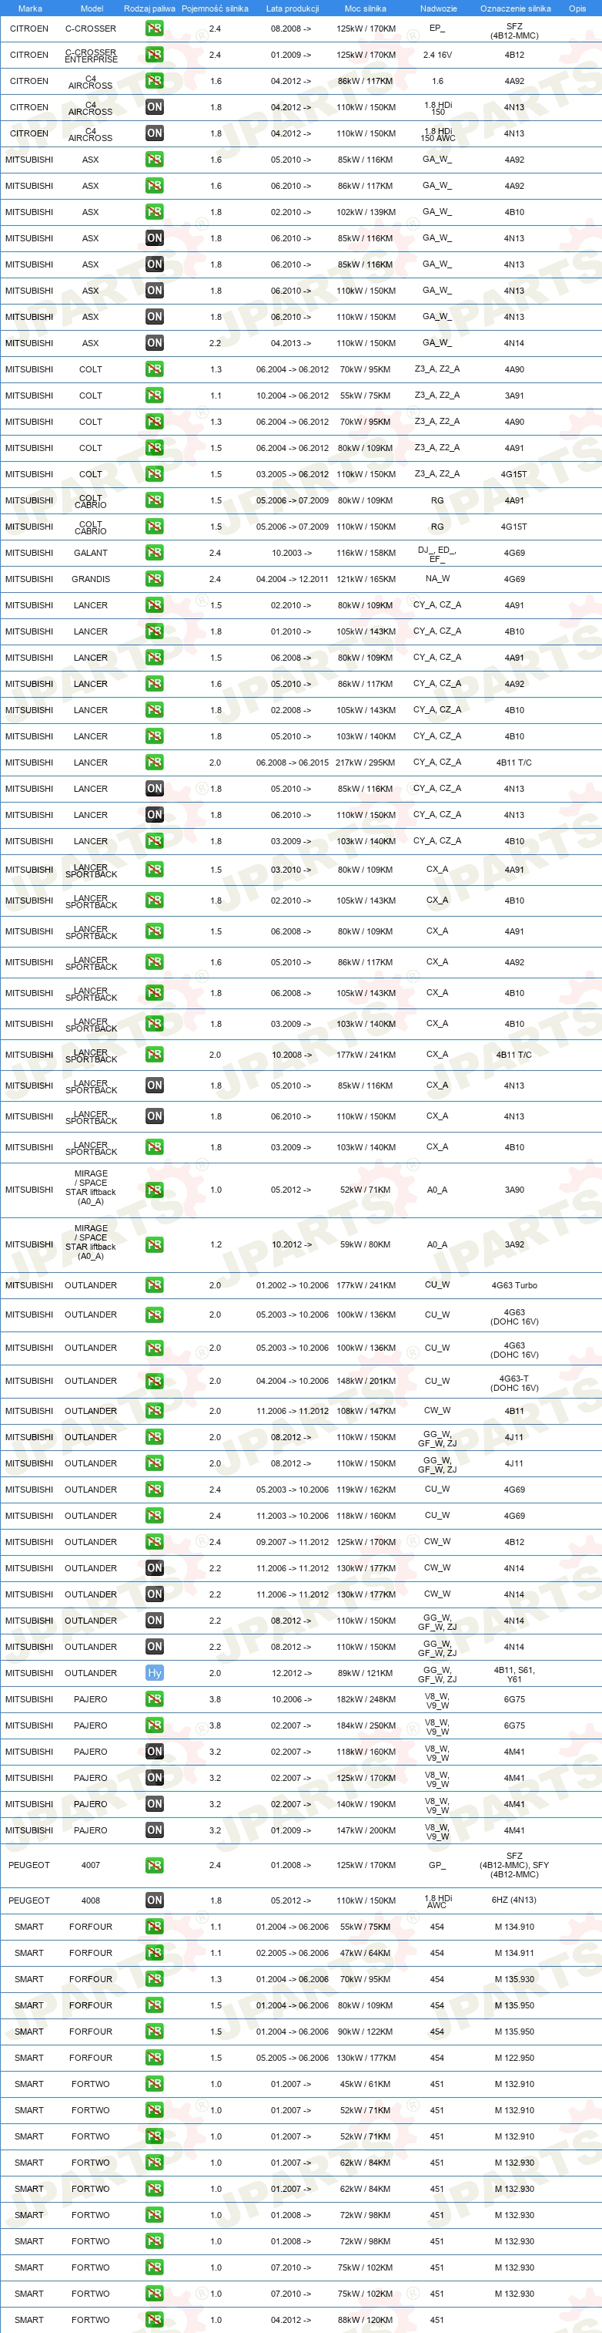The image size is (602, 2333).
Task: Click petrol icon in Pajero 184kW / 250KM row
Action: [x=155, y=1725]
